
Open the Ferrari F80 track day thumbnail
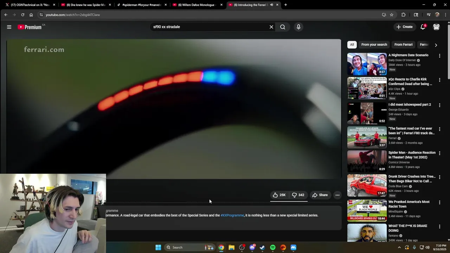click(x=367, y=137)
